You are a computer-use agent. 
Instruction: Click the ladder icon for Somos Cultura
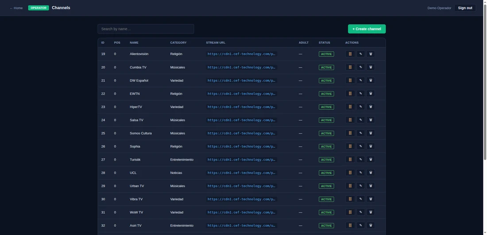[x=350, y=133]
